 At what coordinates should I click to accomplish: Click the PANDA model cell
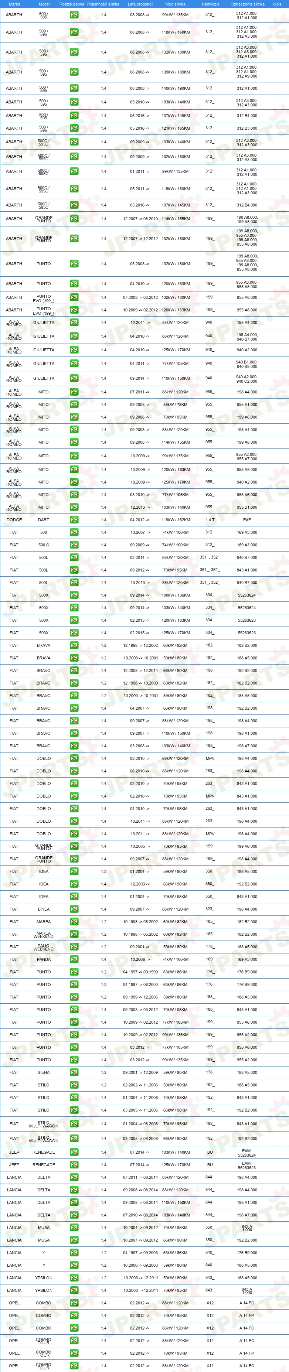(x=44, y=959)
